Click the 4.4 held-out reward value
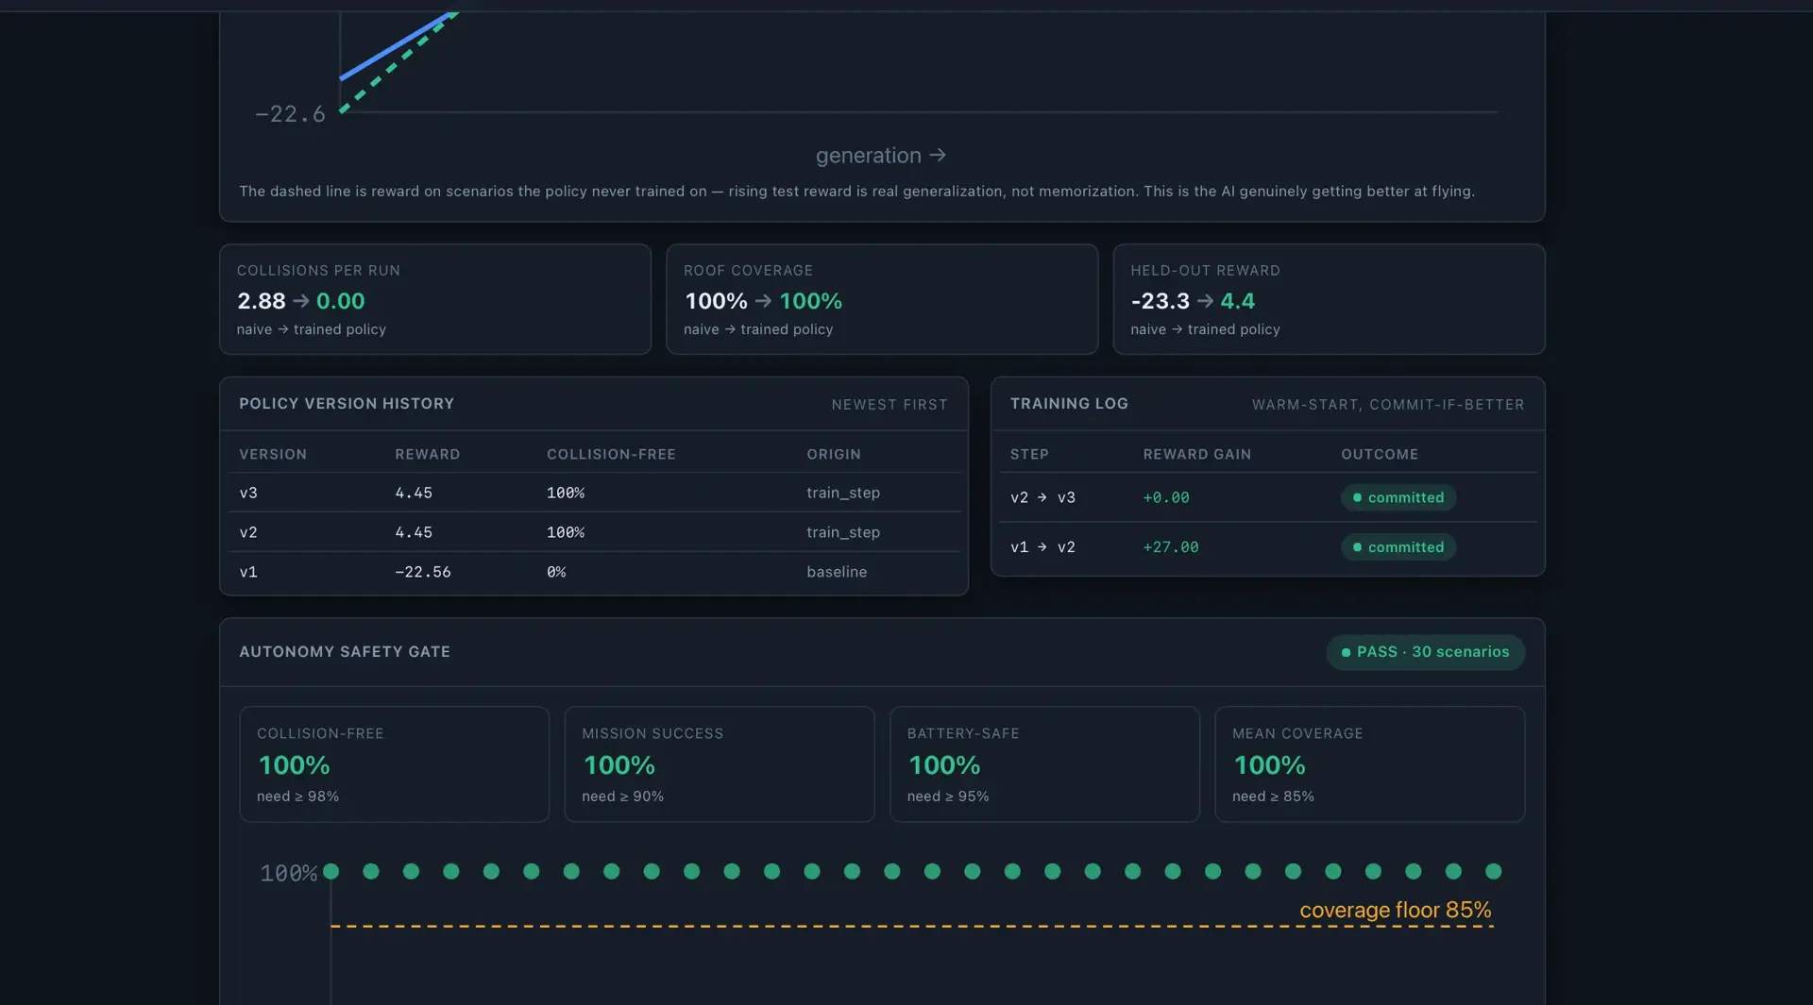The height and width of the screenshot is (1005, 1813). pos(1237,301)
